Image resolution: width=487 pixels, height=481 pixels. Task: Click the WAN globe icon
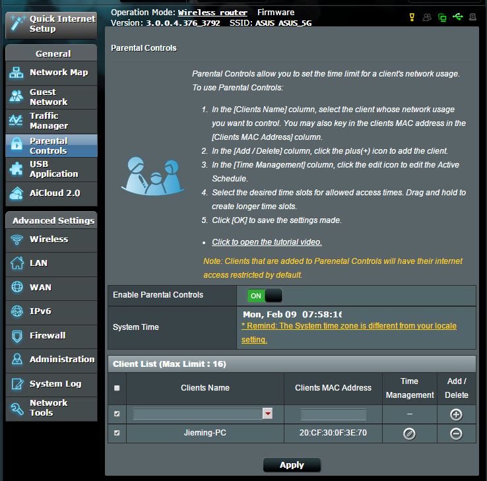click(x=16, y=287)
